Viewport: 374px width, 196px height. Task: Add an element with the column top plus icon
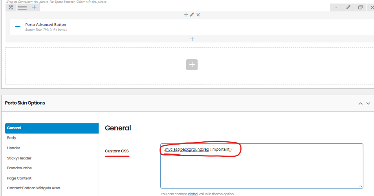tap(186, 15)
